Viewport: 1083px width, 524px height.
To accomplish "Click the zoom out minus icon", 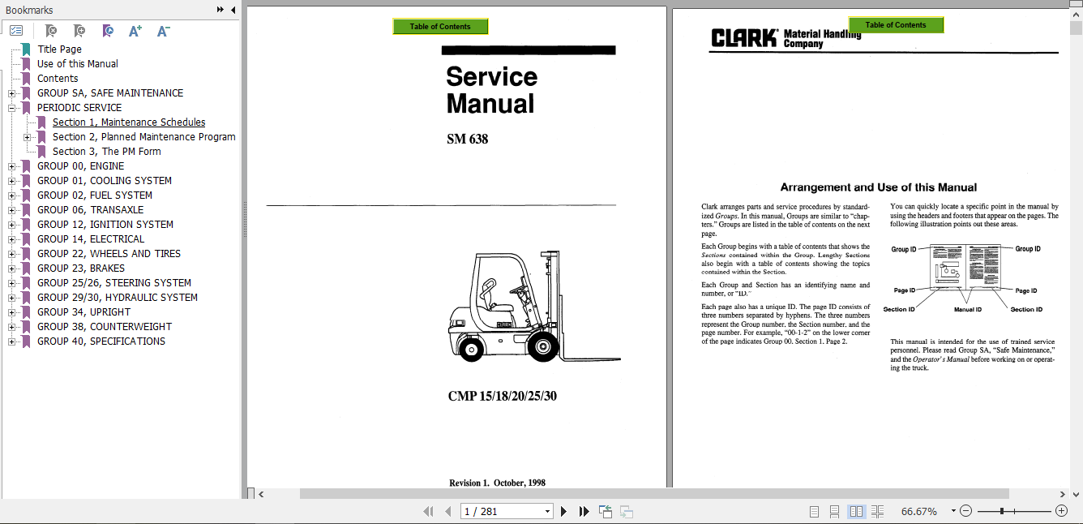I will click(x=965, y=511).
